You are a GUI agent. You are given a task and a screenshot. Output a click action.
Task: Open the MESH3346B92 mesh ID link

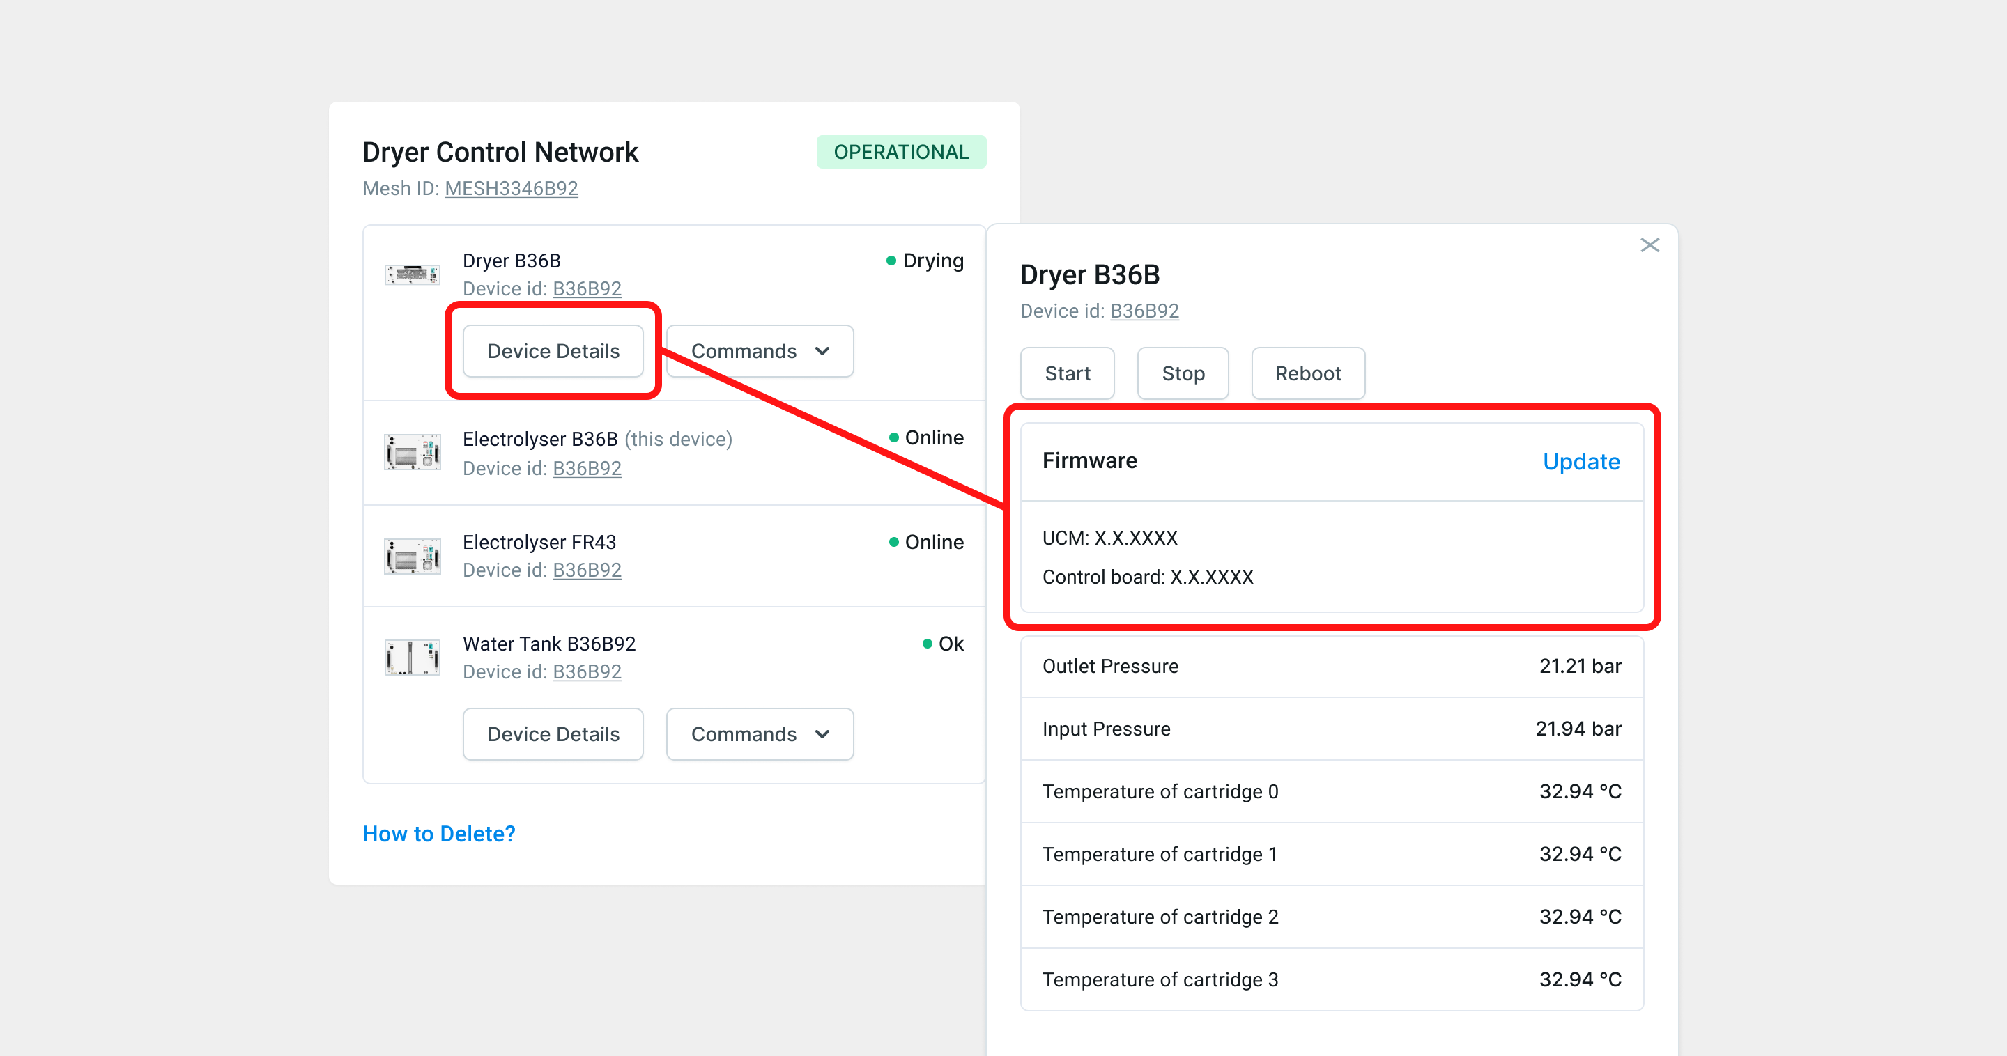[x=511, y=187]
